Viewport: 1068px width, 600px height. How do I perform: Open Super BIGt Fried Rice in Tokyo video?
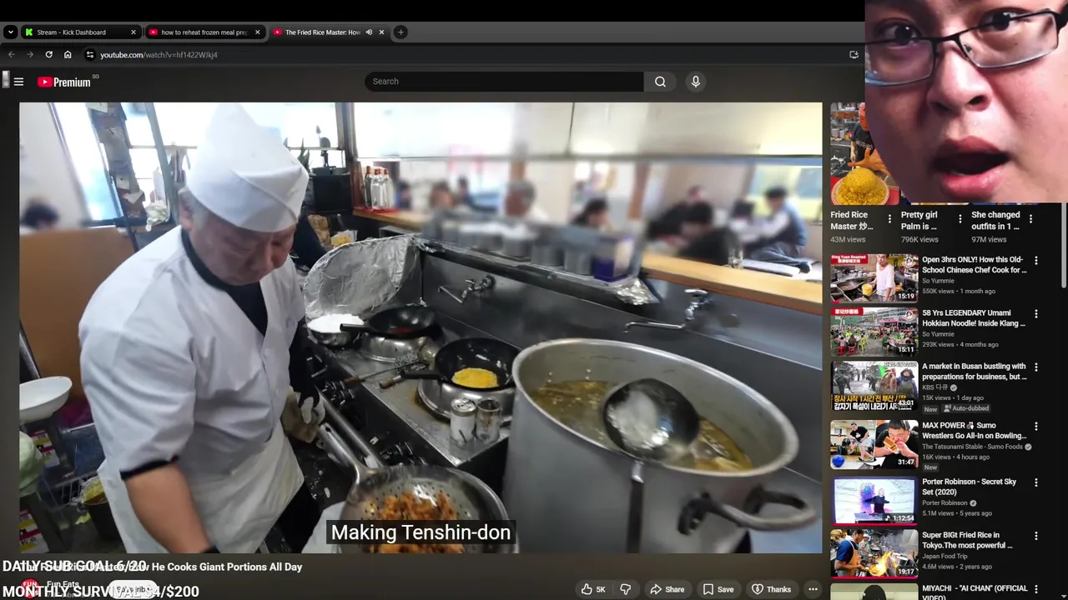pyautogui.click(x=967, y=540)
